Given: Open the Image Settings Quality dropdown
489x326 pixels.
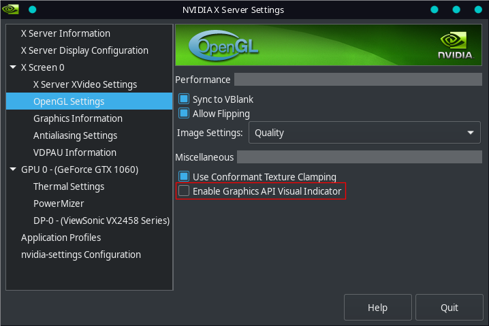Looking at the screenshot, I should [x=364, y=133].
